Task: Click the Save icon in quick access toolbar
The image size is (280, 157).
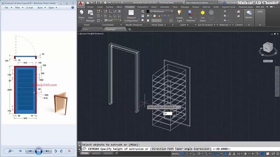Action: [x=96, y=3]
